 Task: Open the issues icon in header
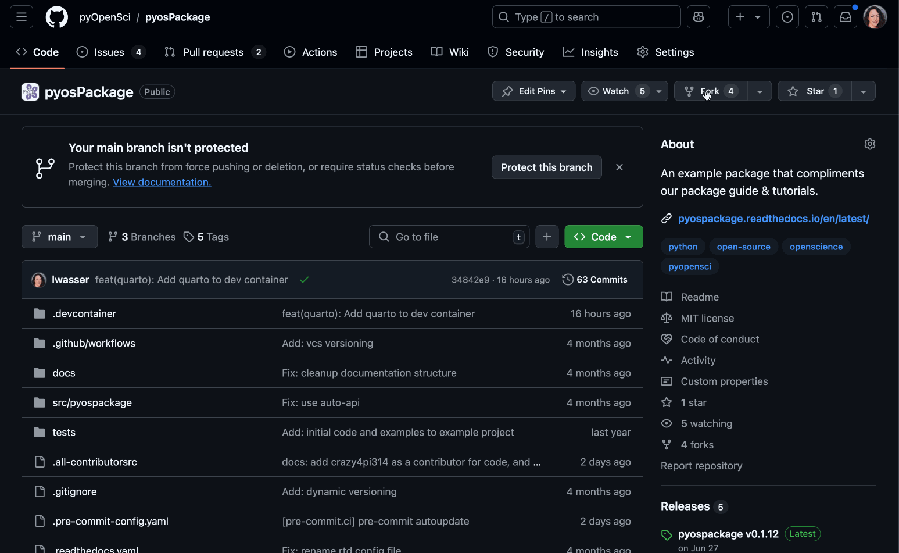click(787, 17)
